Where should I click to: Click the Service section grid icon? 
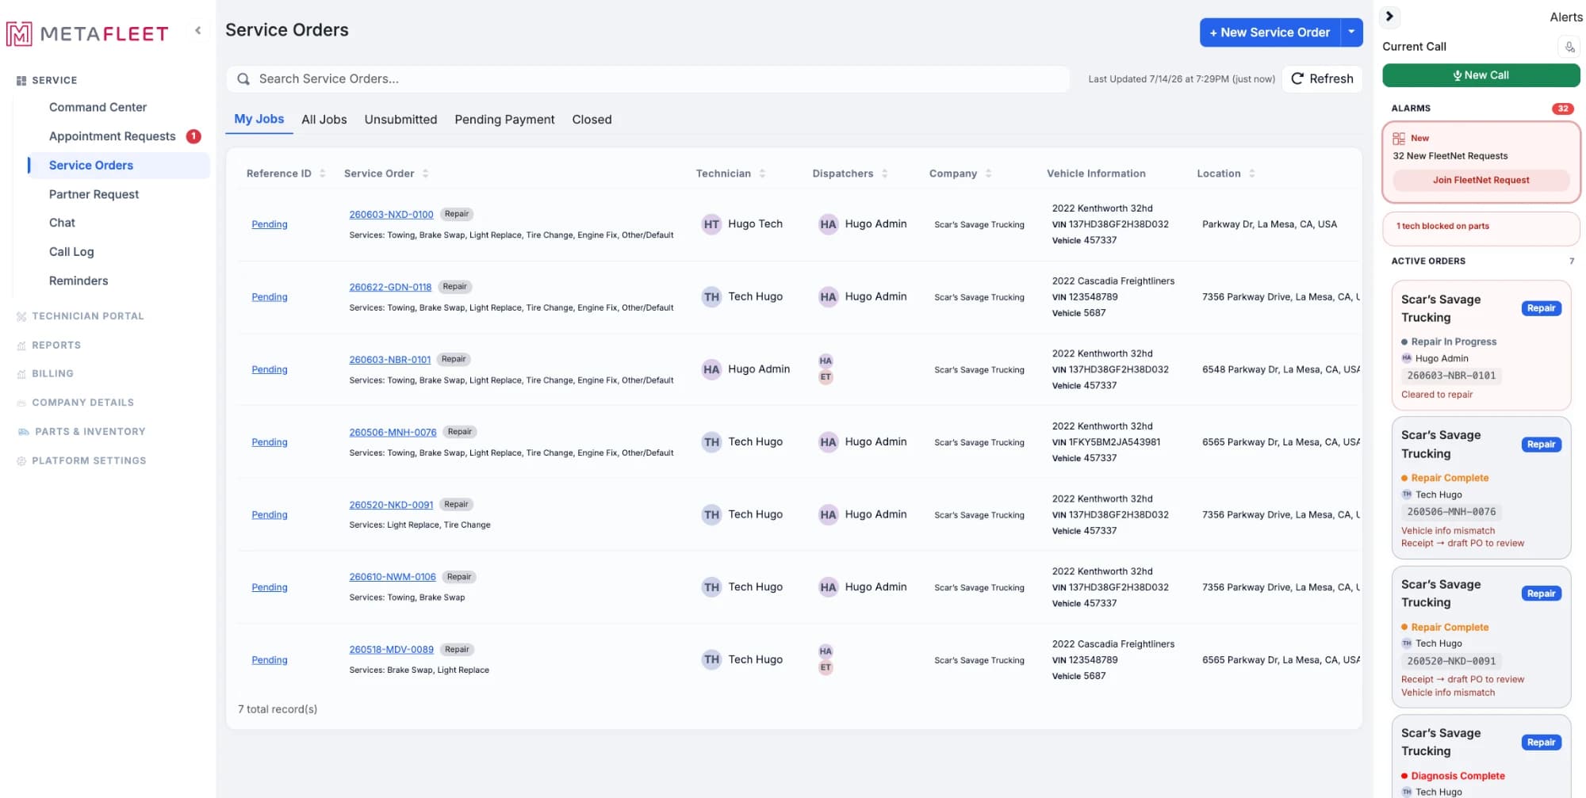21,81
